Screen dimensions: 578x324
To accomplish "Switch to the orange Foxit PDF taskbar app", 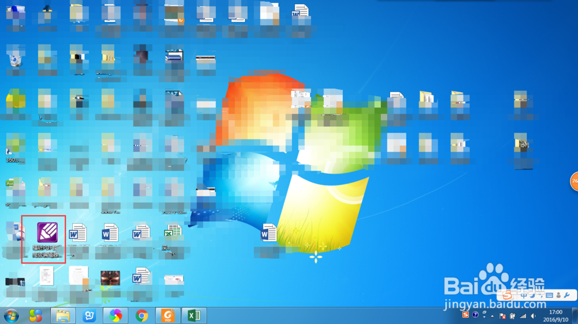I will (168, 315).
